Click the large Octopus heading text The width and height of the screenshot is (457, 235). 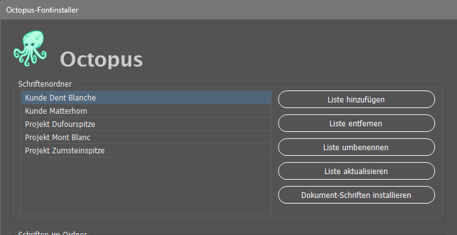tap(102, 60)
